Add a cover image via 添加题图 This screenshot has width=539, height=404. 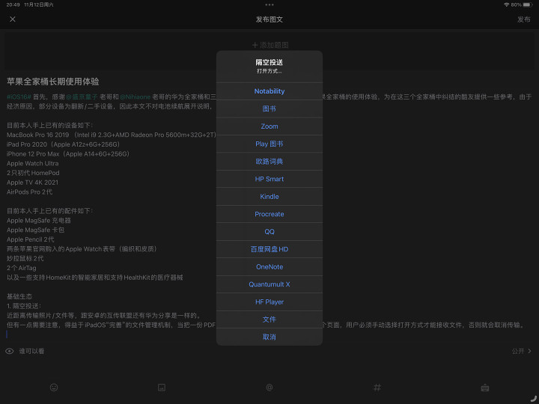click(269, 45)
